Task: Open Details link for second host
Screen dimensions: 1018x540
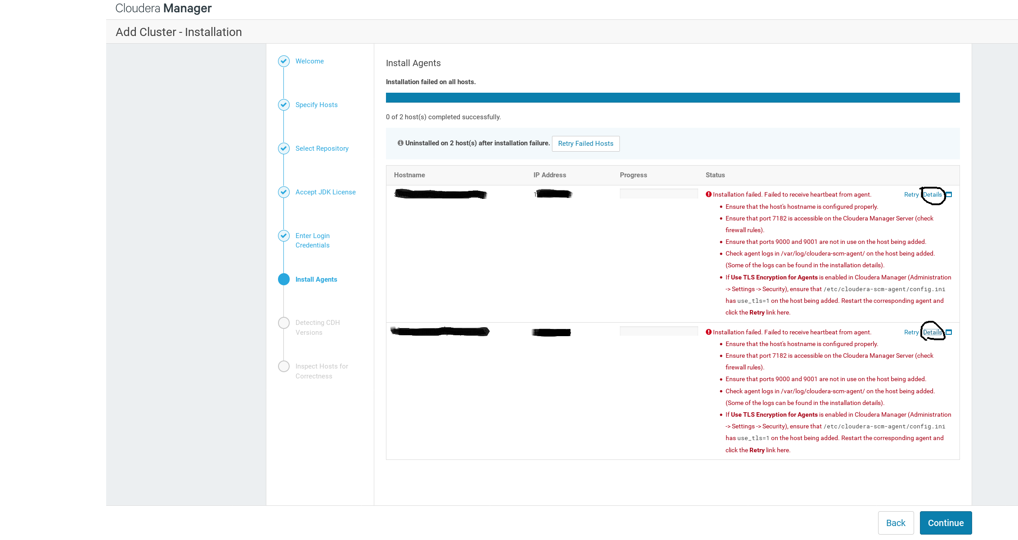Action: click(x=932, y=333)
